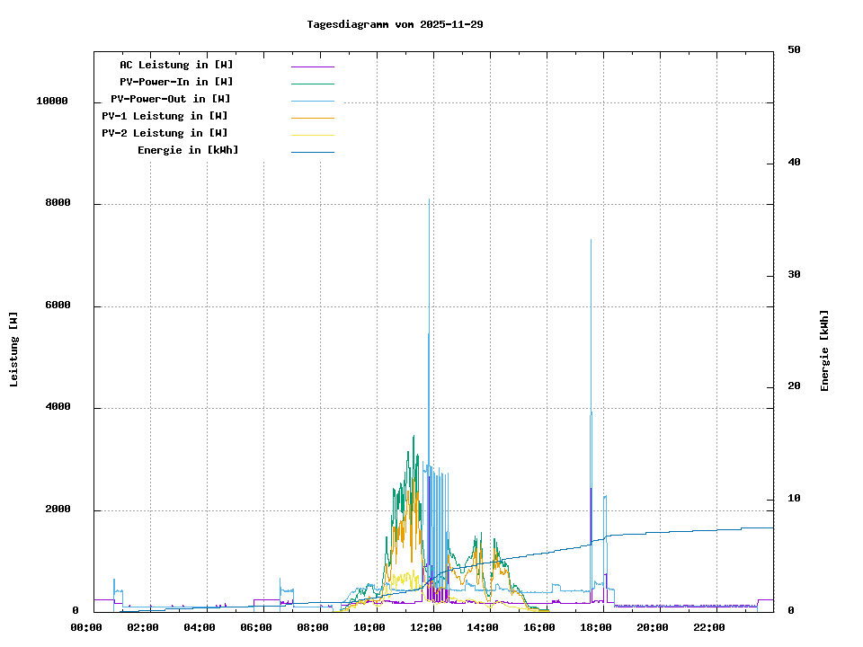Click the 06:00 time axis label

257,627
